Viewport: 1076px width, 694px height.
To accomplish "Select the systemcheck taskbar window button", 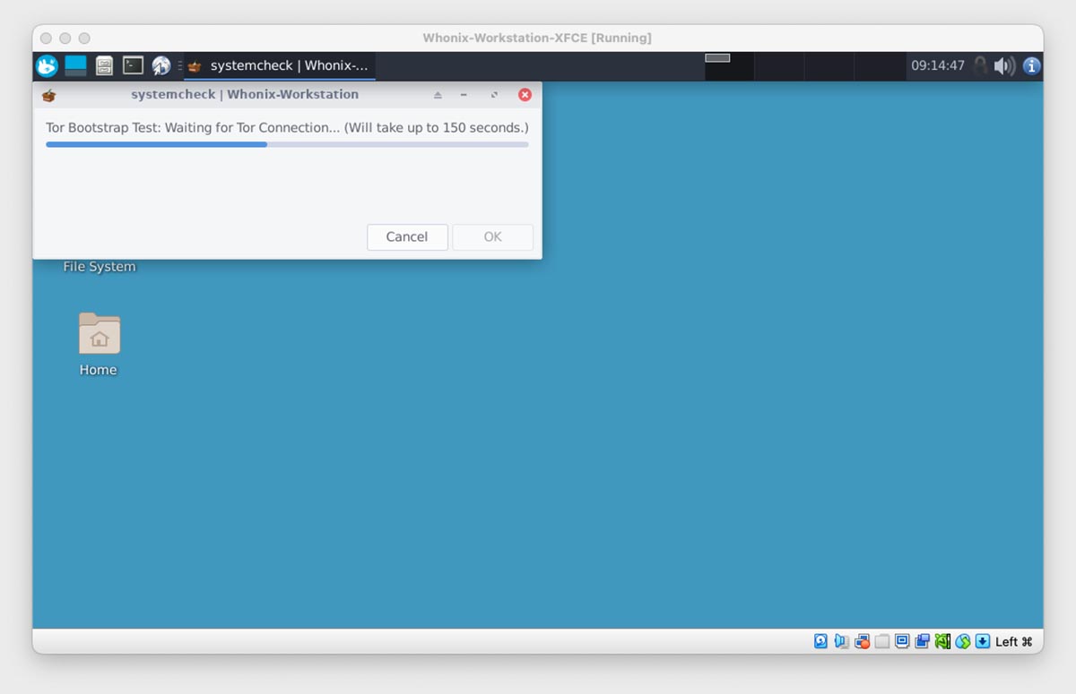I will point(279,65).
